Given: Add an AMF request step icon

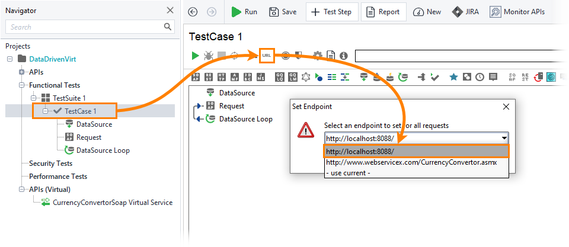Looking at the screenshot, I should point(235,77).
